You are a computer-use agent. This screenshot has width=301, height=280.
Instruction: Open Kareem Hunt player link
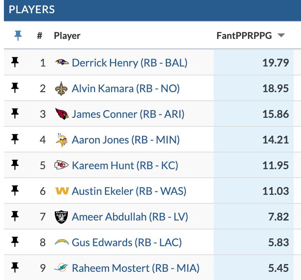pyautogui.click(x=125, y=165)
